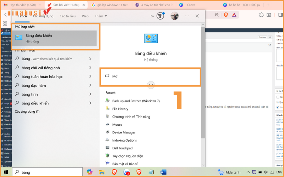Expand more actions chevron below Mở
Viewport: 284px width, 177px height.
tap(151, 85)
